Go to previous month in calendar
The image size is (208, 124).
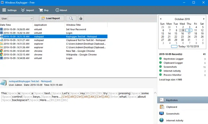161,19
